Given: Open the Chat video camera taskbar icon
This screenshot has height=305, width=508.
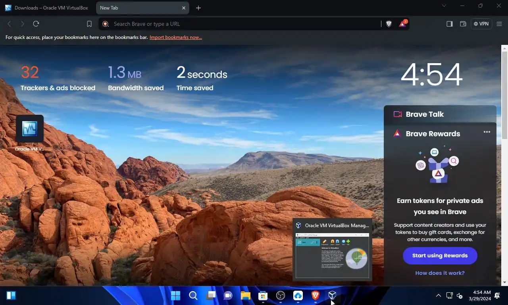Looking at the screenshot, I should pos(228,295).
